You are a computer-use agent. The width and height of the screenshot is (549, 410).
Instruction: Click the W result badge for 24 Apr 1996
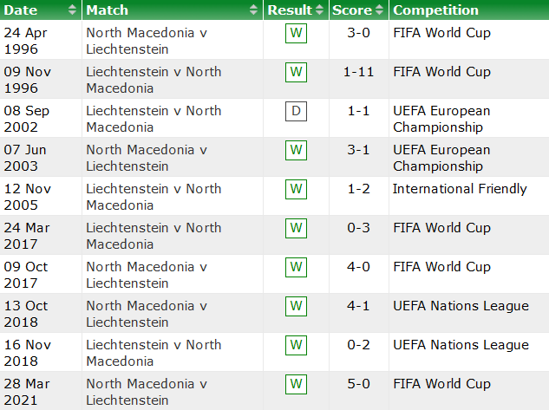(x=297, y=34)
